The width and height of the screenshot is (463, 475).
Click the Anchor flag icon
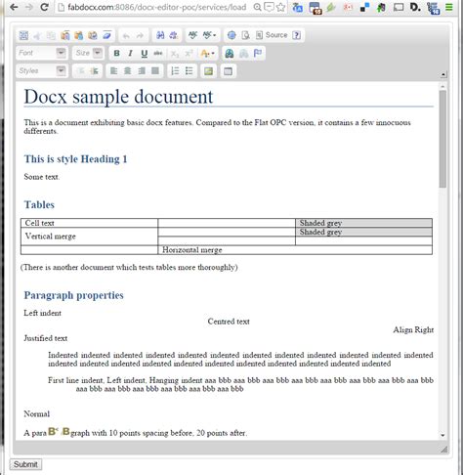click(x=257, y=53)
